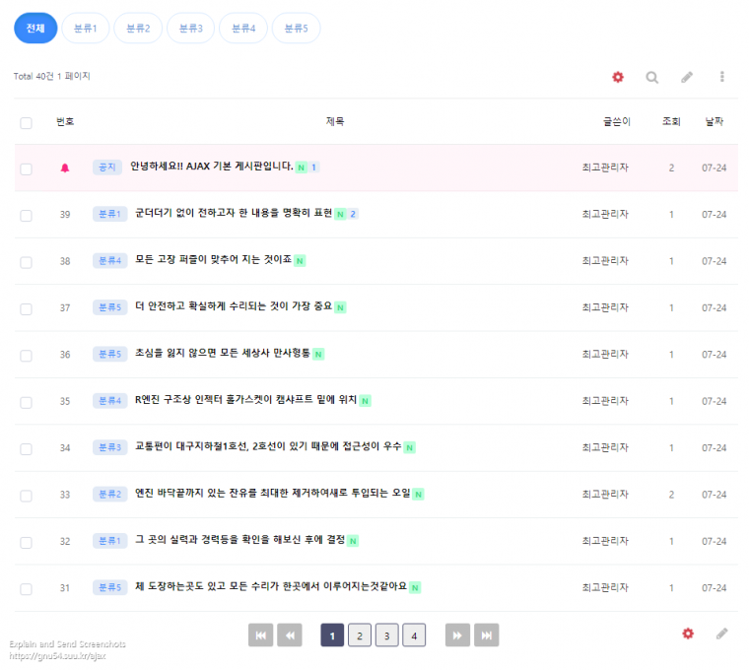Viewport: 749px width, 670px height.
Task: Open post starting with '엔진 바닥끝까지 있는 잔유를'
Action: 273,493
